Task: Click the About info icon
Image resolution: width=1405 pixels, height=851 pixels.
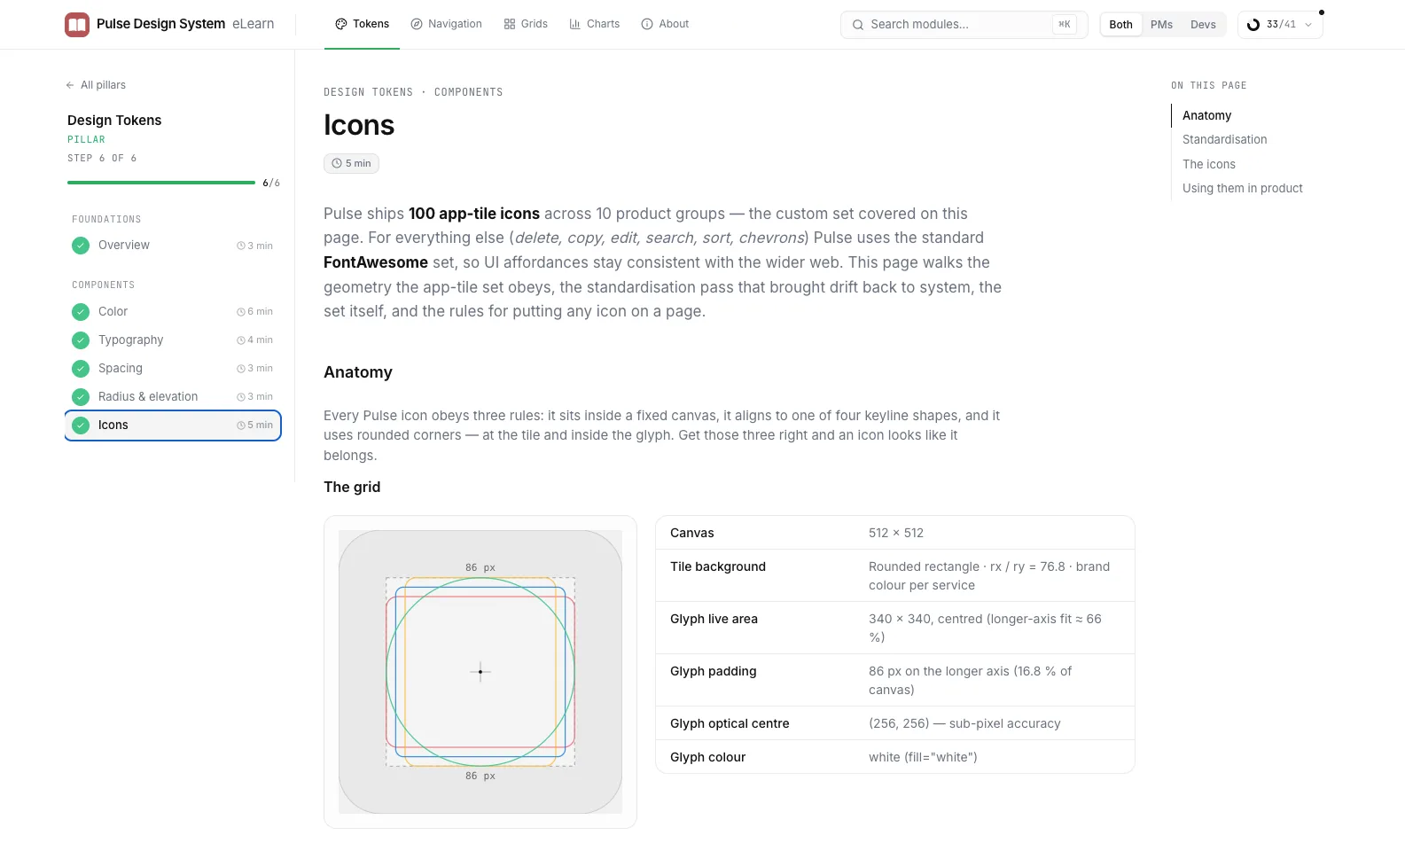Action: pos(647,24)
